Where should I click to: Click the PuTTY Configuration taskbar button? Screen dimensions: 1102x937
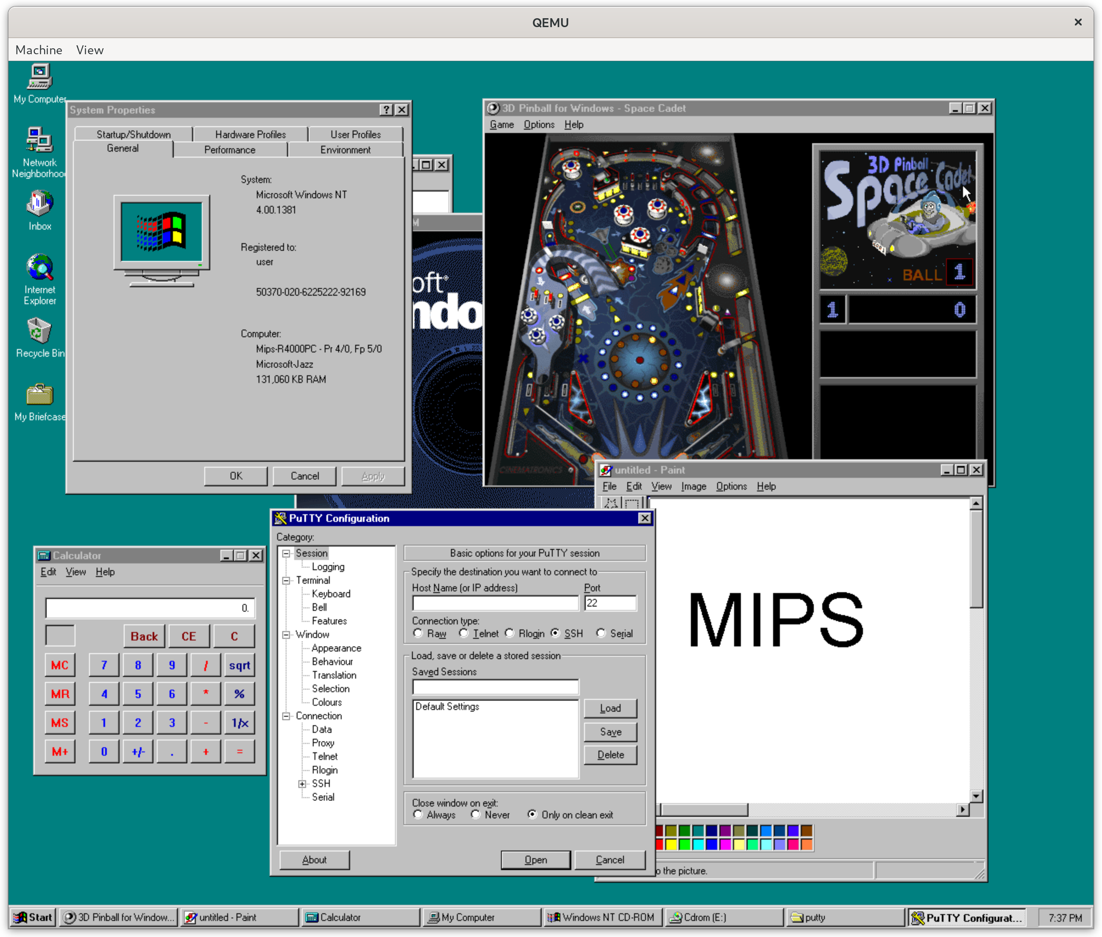966,918
